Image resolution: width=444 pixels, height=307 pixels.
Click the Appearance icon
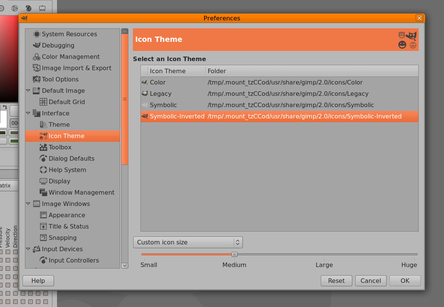(x=43, y=215)
